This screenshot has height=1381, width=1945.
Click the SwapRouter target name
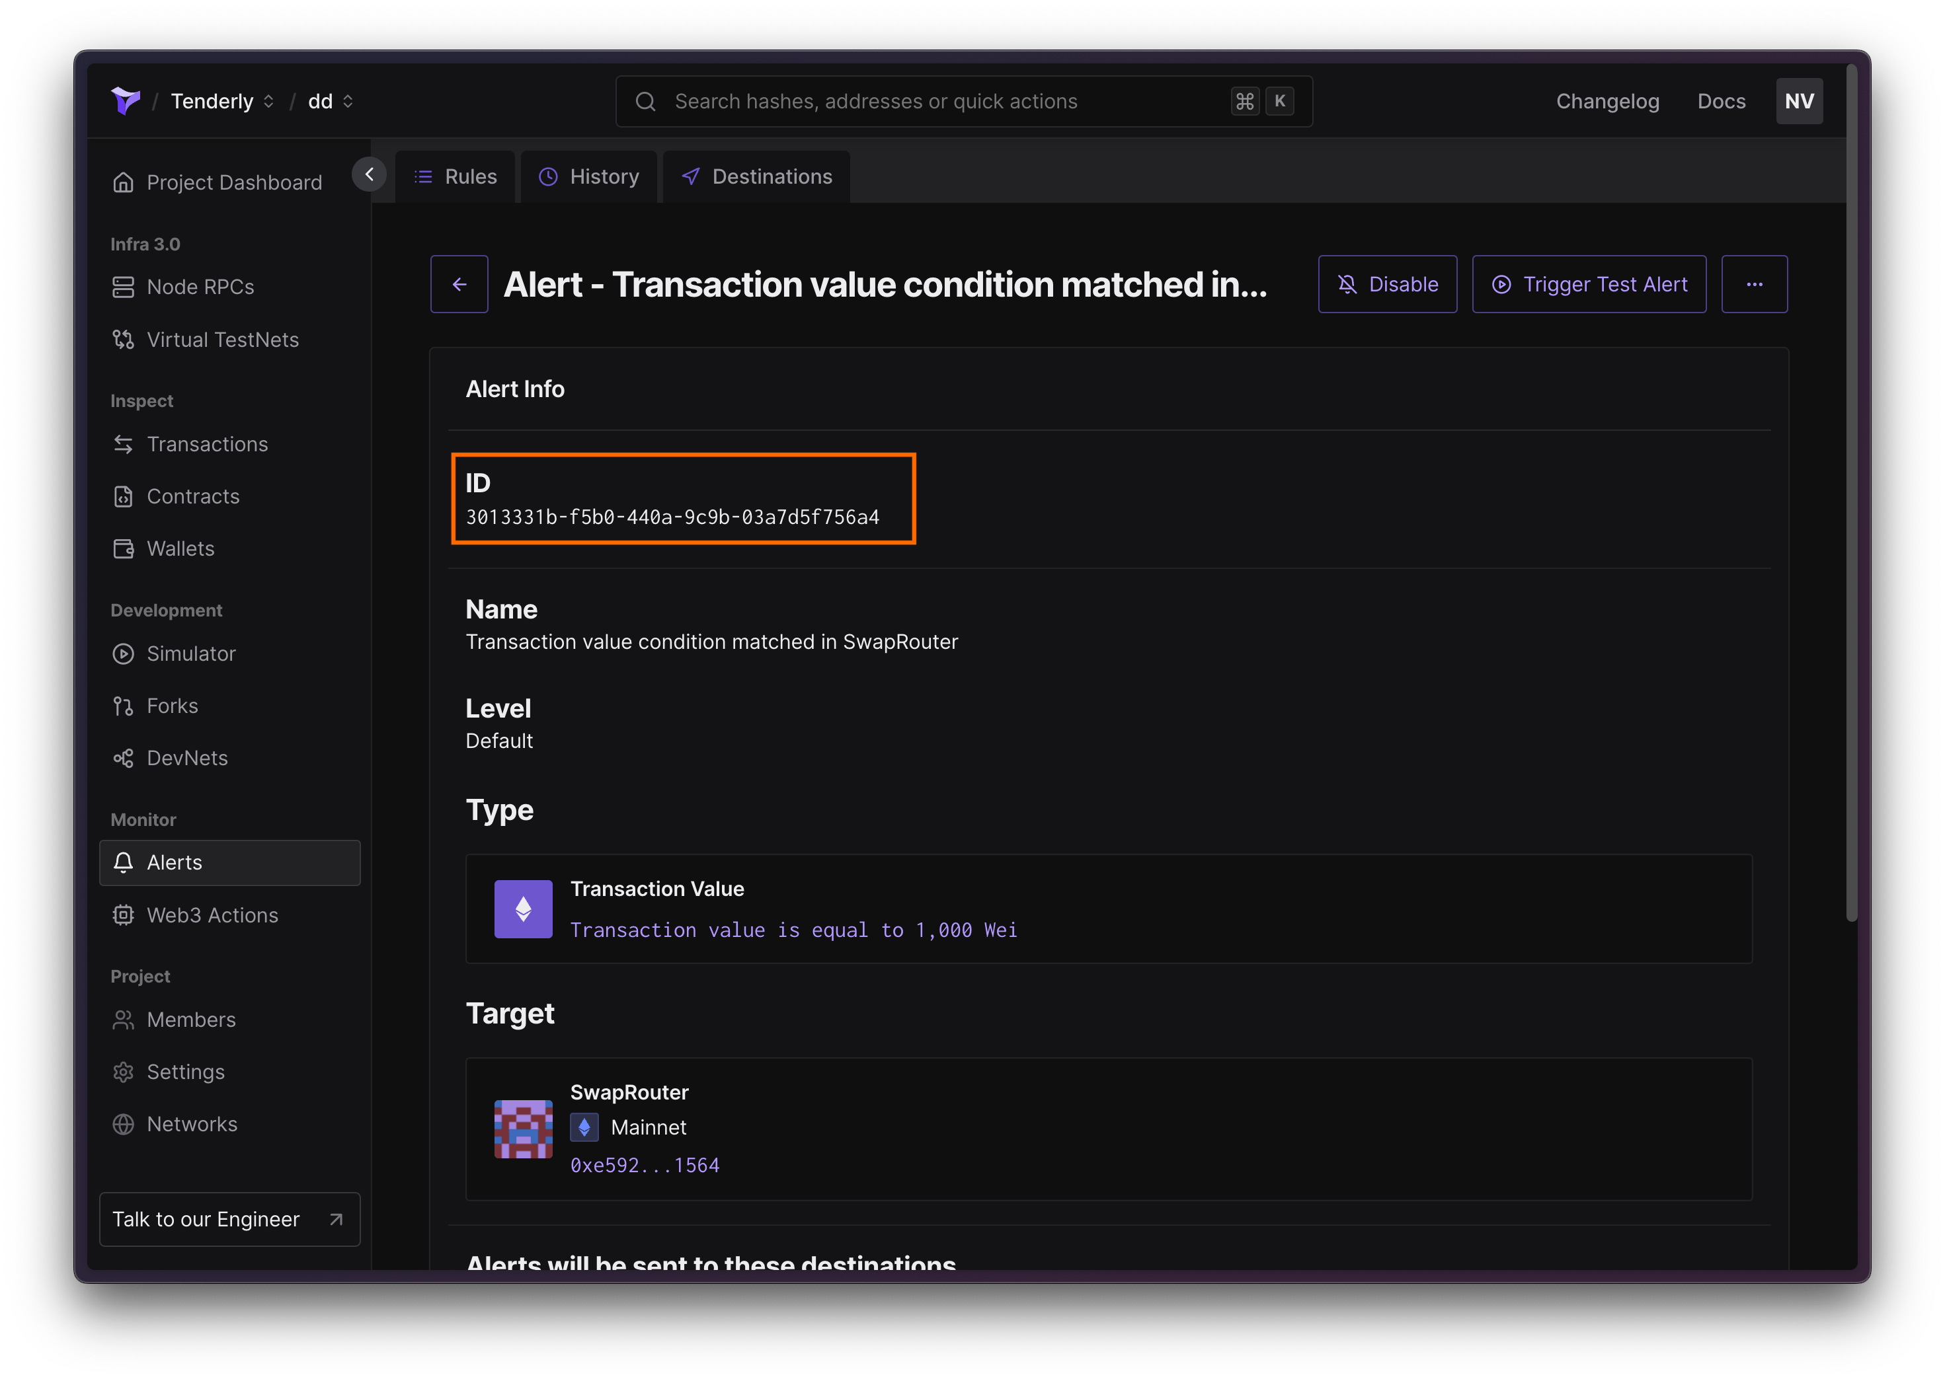pos(629,1092)
